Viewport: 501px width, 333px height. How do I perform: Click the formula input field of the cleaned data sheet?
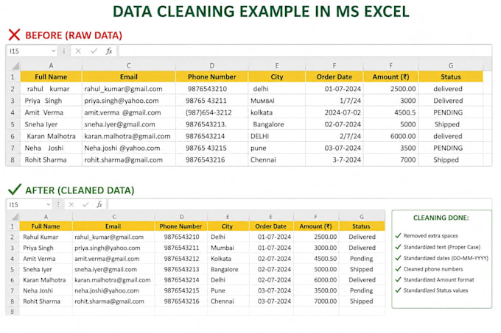tap(300, 204)
